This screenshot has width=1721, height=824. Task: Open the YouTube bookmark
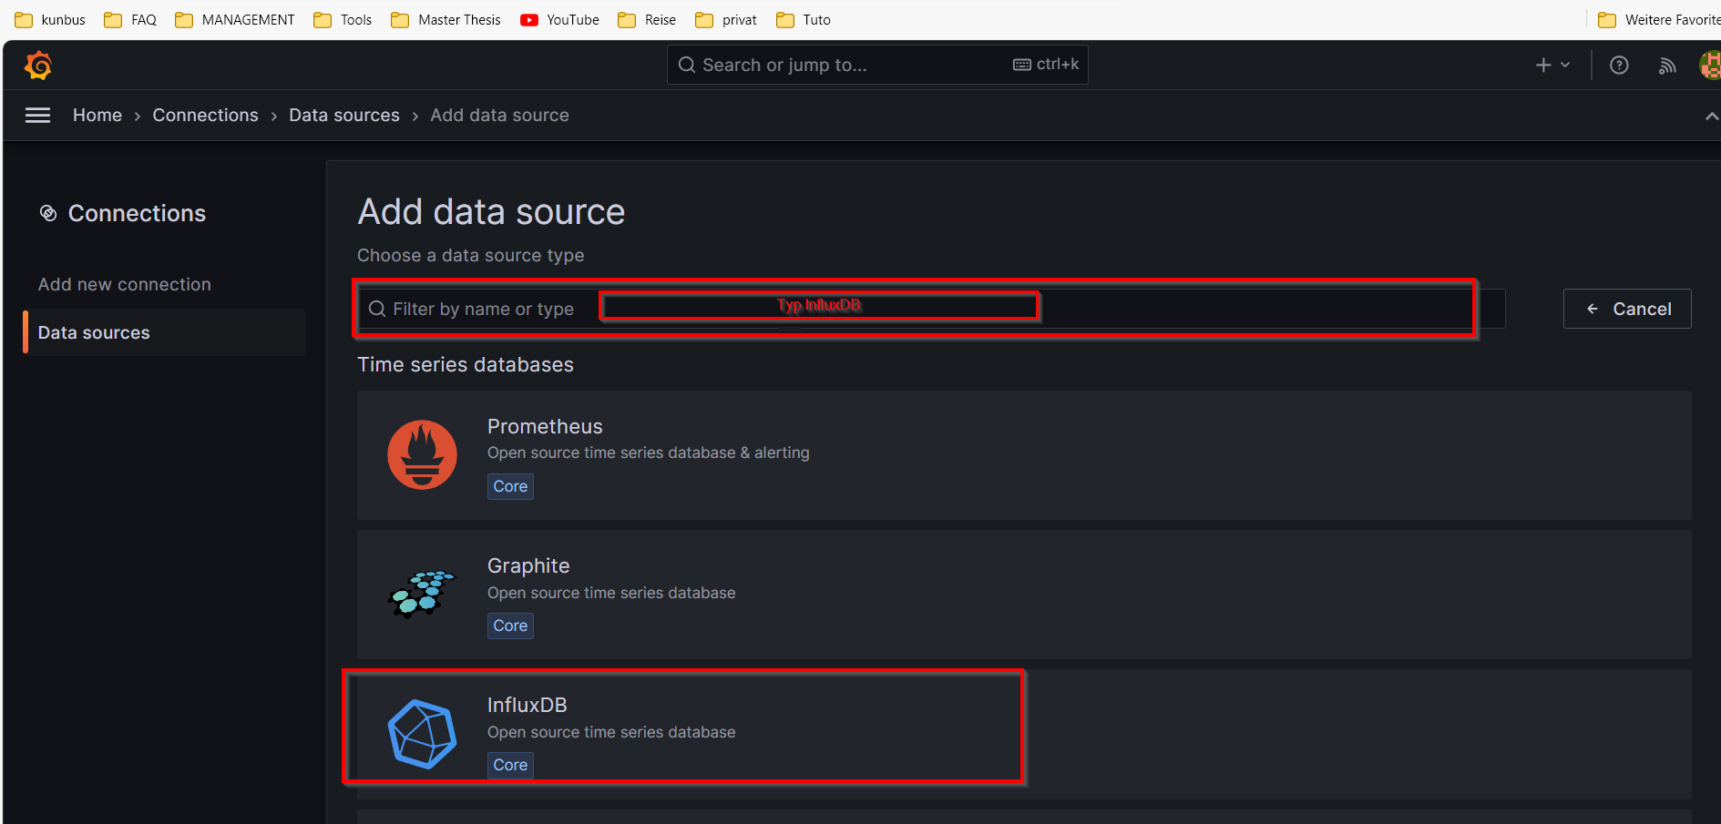pos(559,19)
